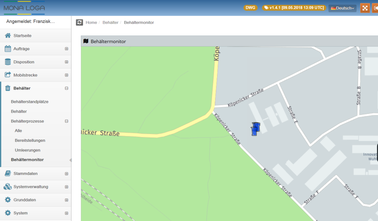This screenshot has width=378, height=221.
Task: Click the calendar icon next to Aufträge
Action: pos(8,49)
